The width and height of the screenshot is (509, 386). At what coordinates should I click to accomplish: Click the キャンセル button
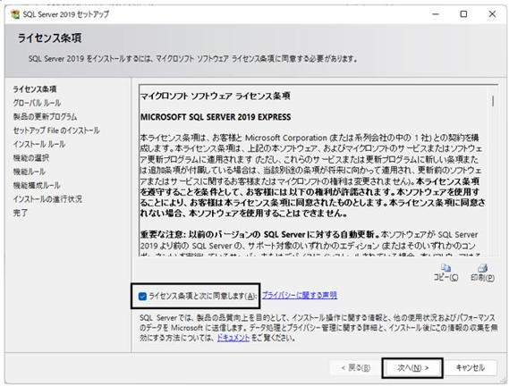[x=470, y=367]
